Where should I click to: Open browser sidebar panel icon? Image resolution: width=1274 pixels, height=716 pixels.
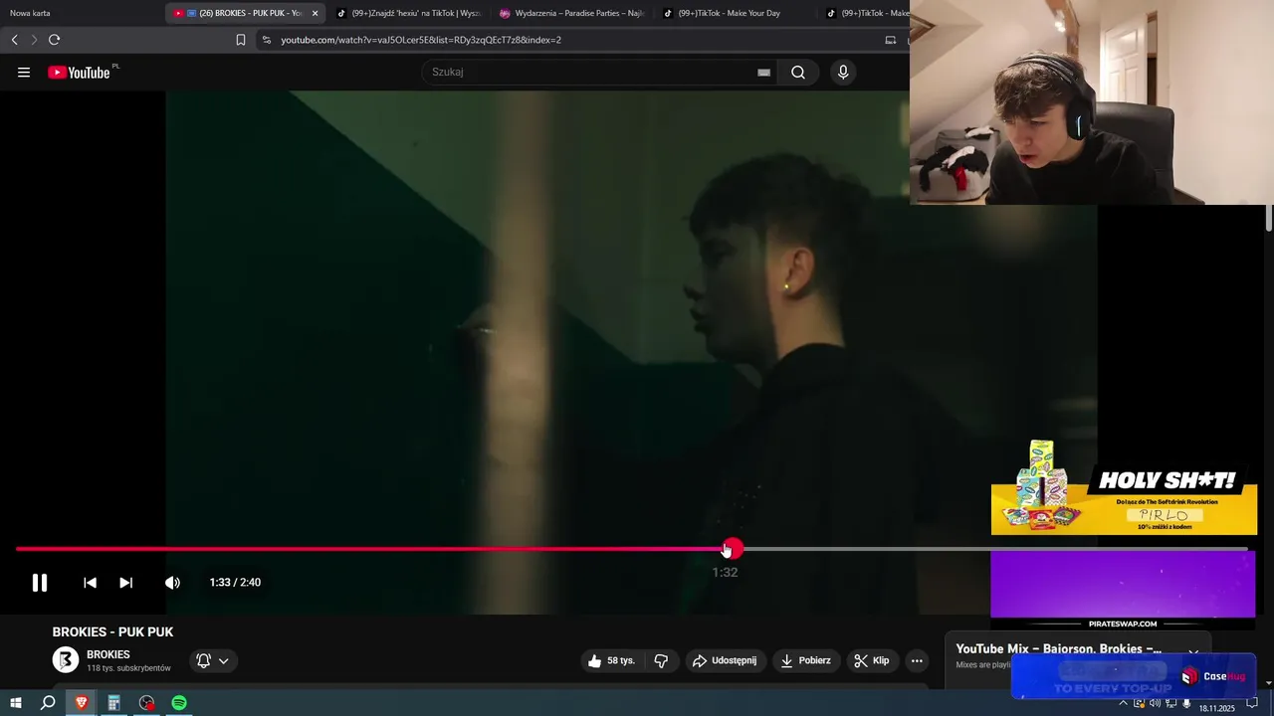point(891,40)
